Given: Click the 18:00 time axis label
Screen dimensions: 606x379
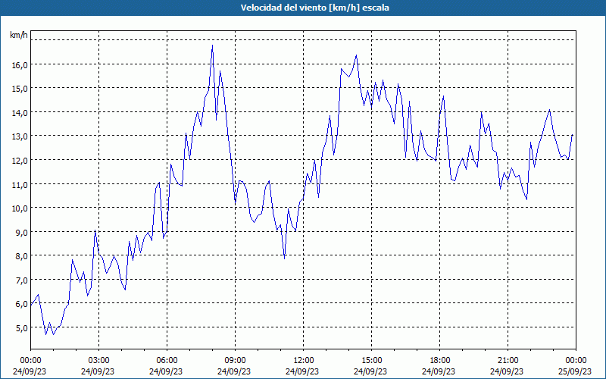Looking at the screenshot, I should [x=440, y=361].
